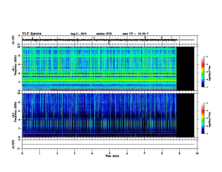Click the "6" kHz tick on ch.2 spectrogram
Image resolution: width=222 pixels, height=172 pixels.
pos(19,111)
